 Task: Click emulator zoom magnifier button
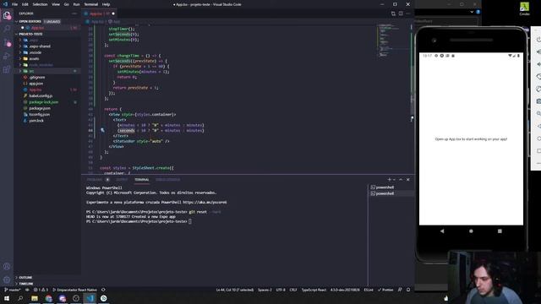click(538, 113)
